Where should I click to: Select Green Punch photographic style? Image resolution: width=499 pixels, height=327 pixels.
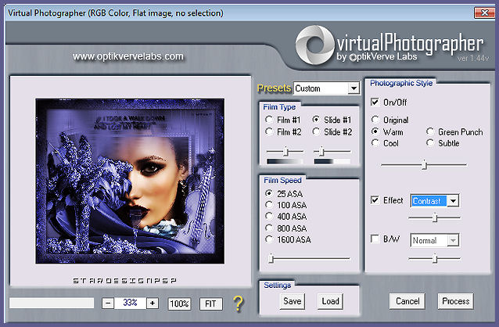click(430, 131)
